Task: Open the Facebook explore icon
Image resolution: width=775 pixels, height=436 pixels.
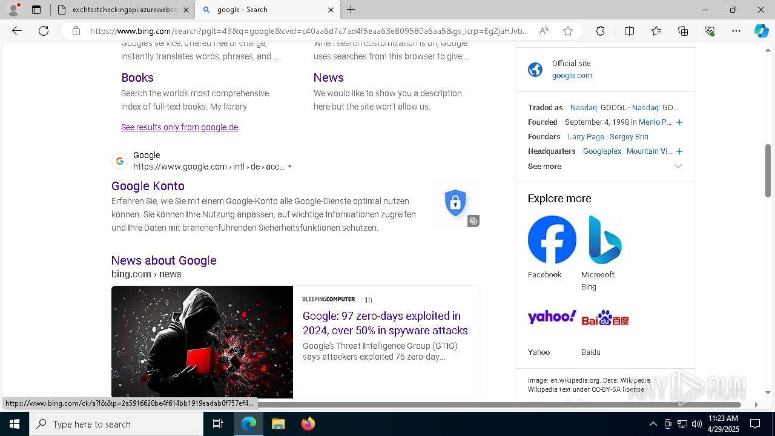Action: click(552, 240)
